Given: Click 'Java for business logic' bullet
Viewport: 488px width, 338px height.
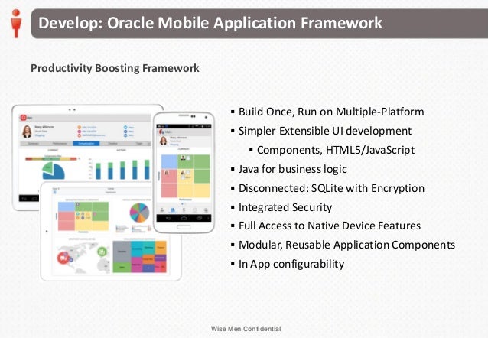Looking at the screenshot, I should pyautogui.click(x=292, y=169).
